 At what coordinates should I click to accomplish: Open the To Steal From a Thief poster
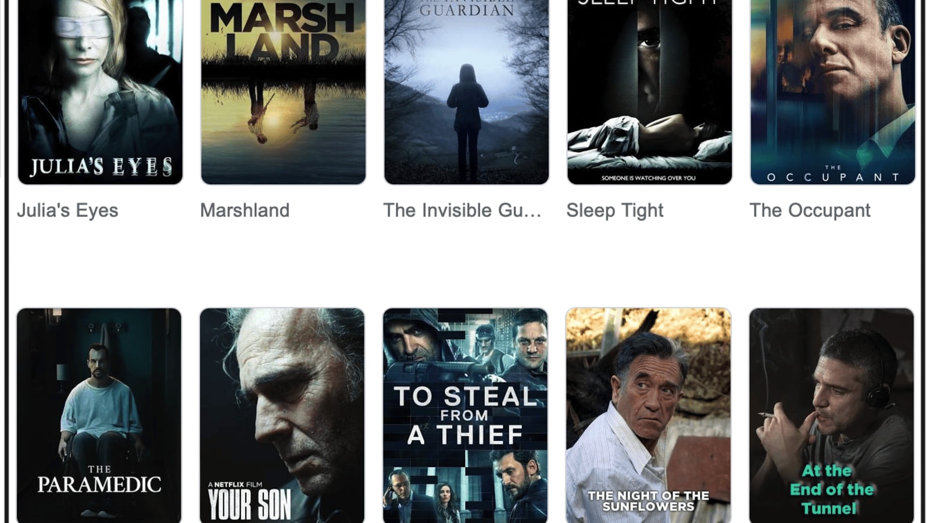[x=465, y=415]
